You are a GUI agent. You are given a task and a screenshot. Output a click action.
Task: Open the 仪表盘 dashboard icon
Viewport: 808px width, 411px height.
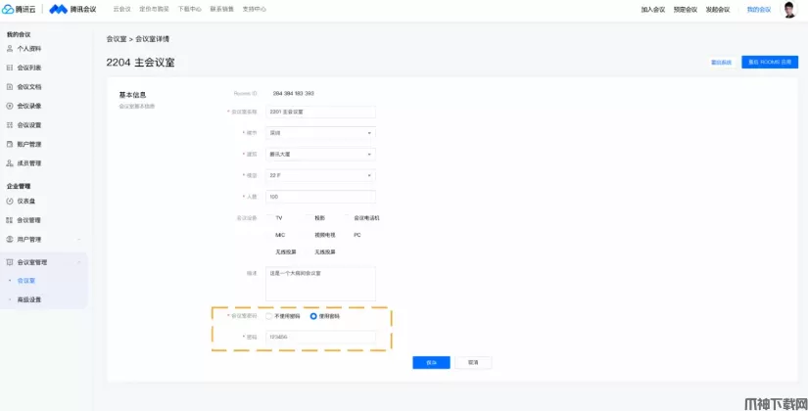click(11, 201)
